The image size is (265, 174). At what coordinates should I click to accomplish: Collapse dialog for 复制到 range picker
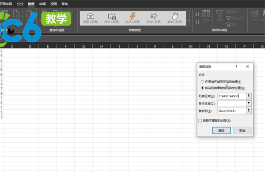(249, 111)
